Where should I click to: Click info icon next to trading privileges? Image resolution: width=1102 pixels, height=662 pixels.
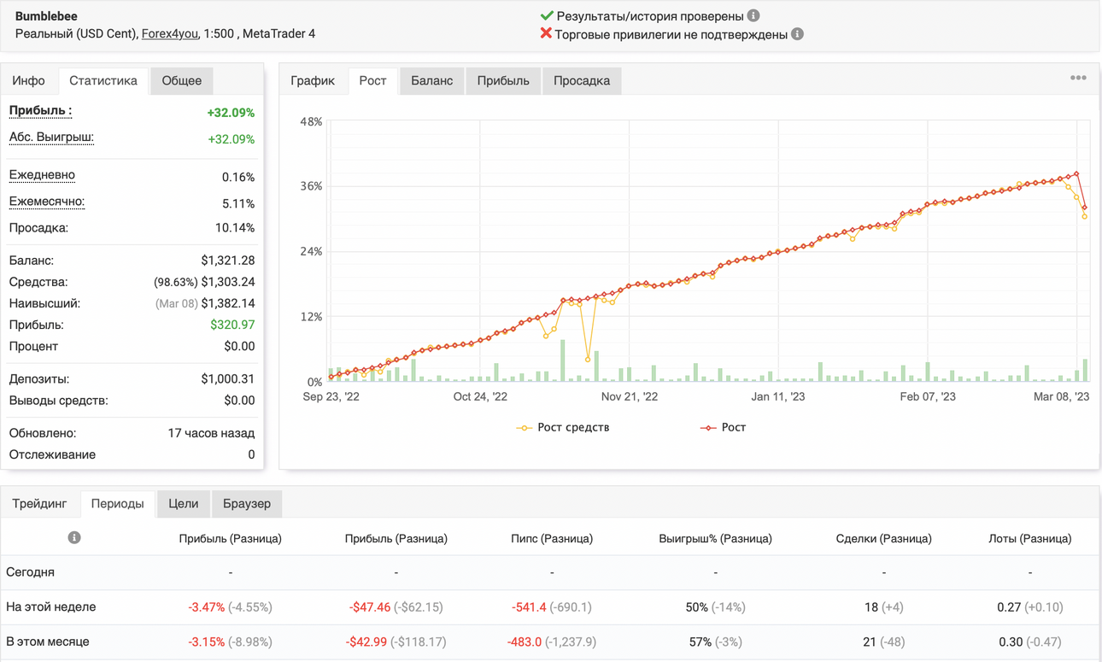pos(797,34)
